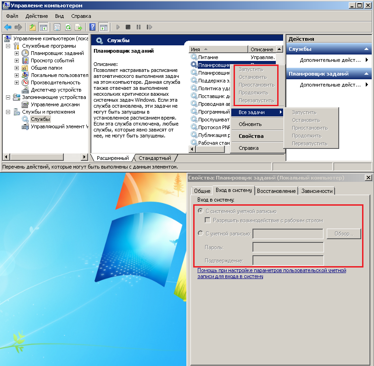Expand Планировщик заданий tree node

(17, 53)
